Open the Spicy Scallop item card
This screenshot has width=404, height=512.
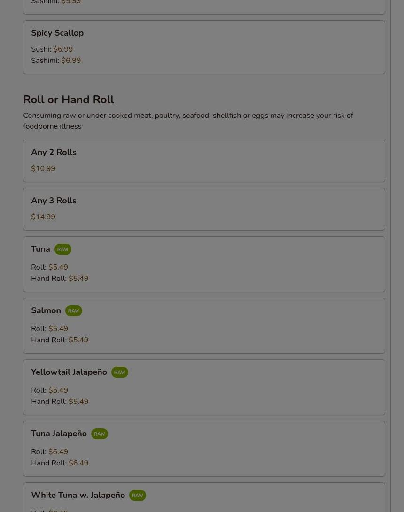[204, 47]
